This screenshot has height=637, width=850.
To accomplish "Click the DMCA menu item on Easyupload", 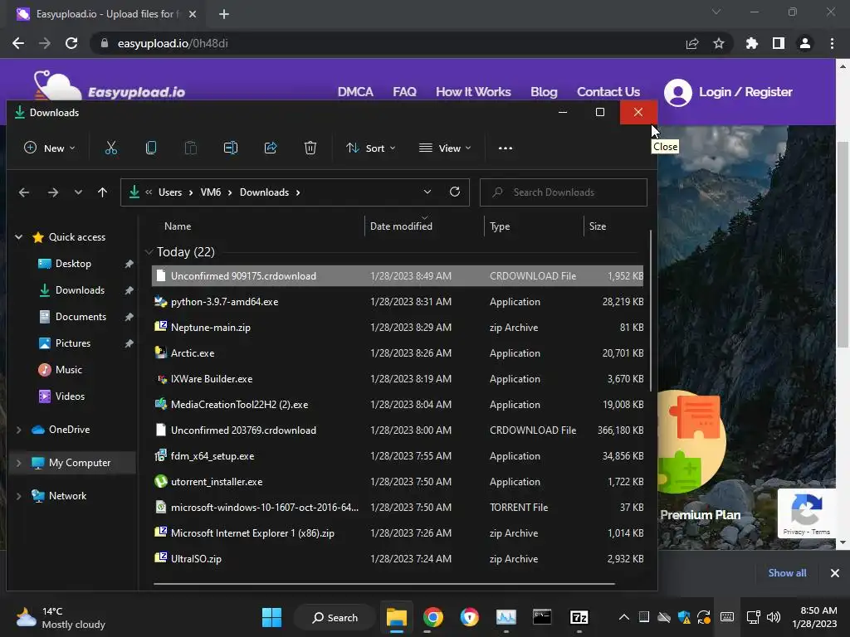I will [x=355, y=92].
